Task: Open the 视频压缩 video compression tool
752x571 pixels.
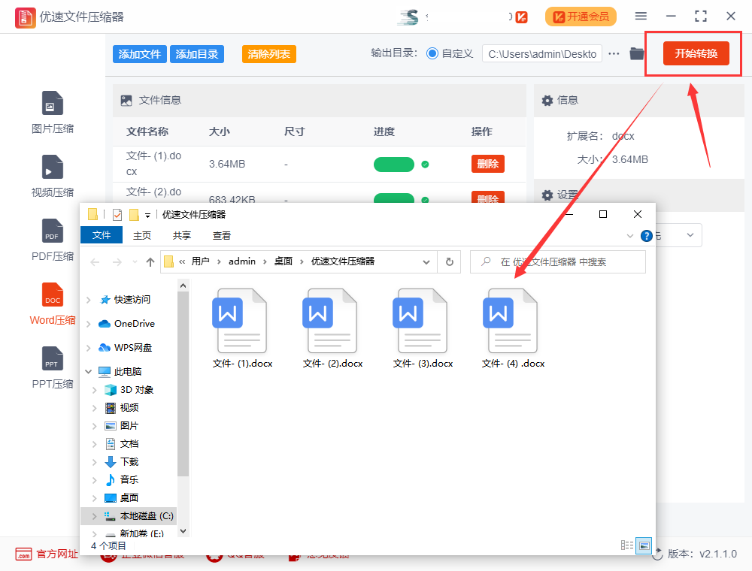Action: pos(53,177)
